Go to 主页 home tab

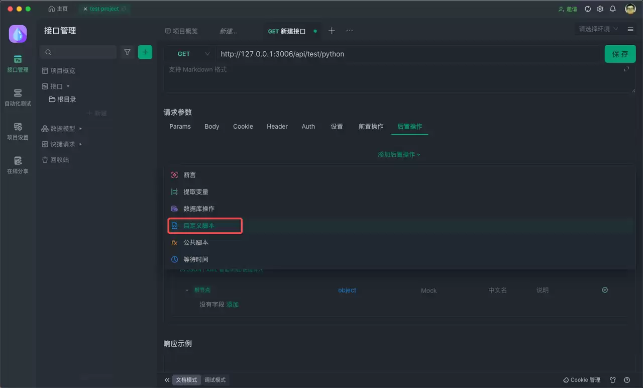pos(58,9)
